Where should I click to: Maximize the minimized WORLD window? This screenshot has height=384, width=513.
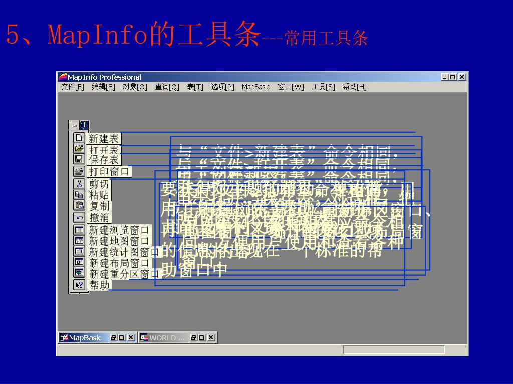[x=202, y=337]
